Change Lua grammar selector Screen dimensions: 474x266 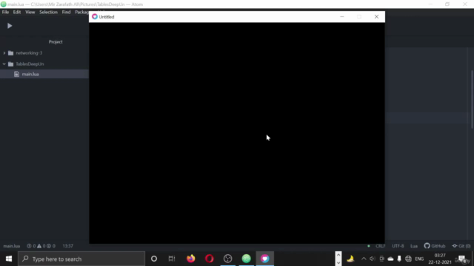414,246
